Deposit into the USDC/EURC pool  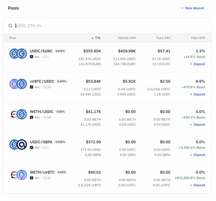197,64
